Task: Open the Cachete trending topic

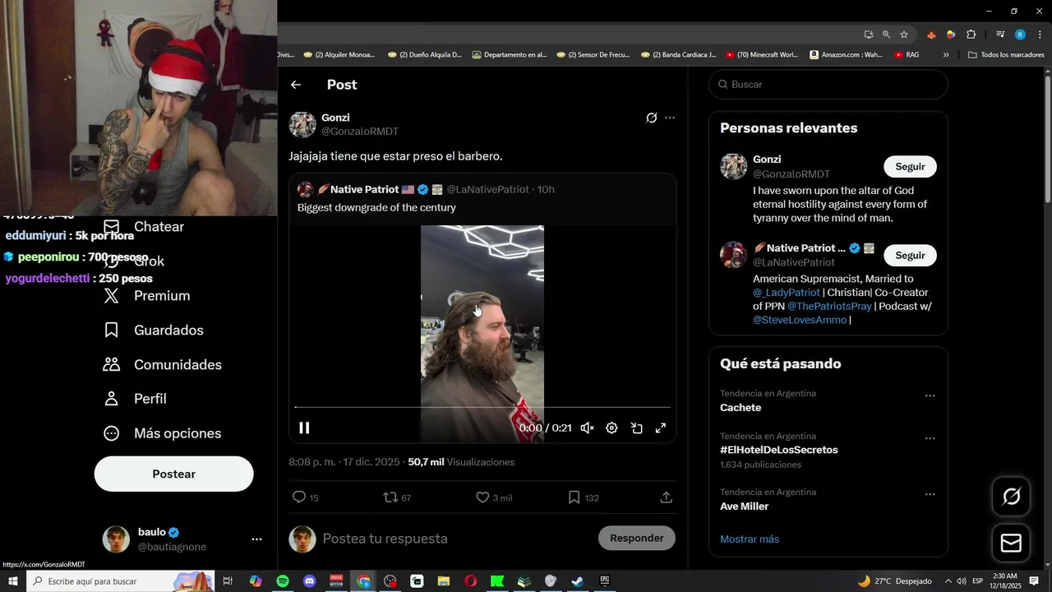Action: click(741, 408)
